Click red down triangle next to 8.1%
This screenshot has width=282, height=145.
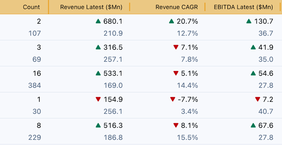(176, 125)
